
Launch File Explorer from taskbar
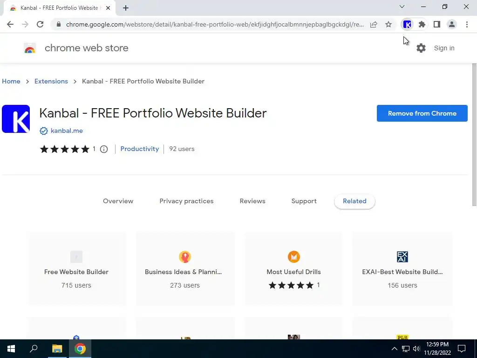pos(57,349)
